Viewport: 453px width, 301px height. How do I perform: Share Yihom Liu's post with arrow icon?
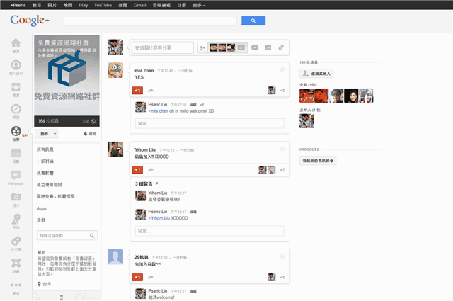point(151,170)
